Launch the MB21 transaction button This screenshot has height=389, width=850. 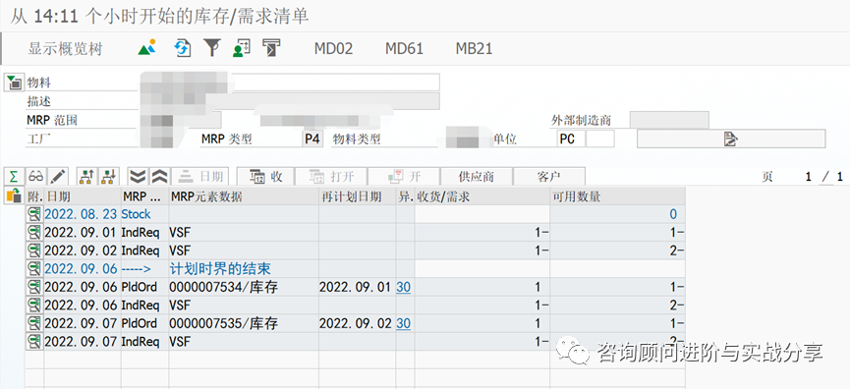tap(474, 49)
